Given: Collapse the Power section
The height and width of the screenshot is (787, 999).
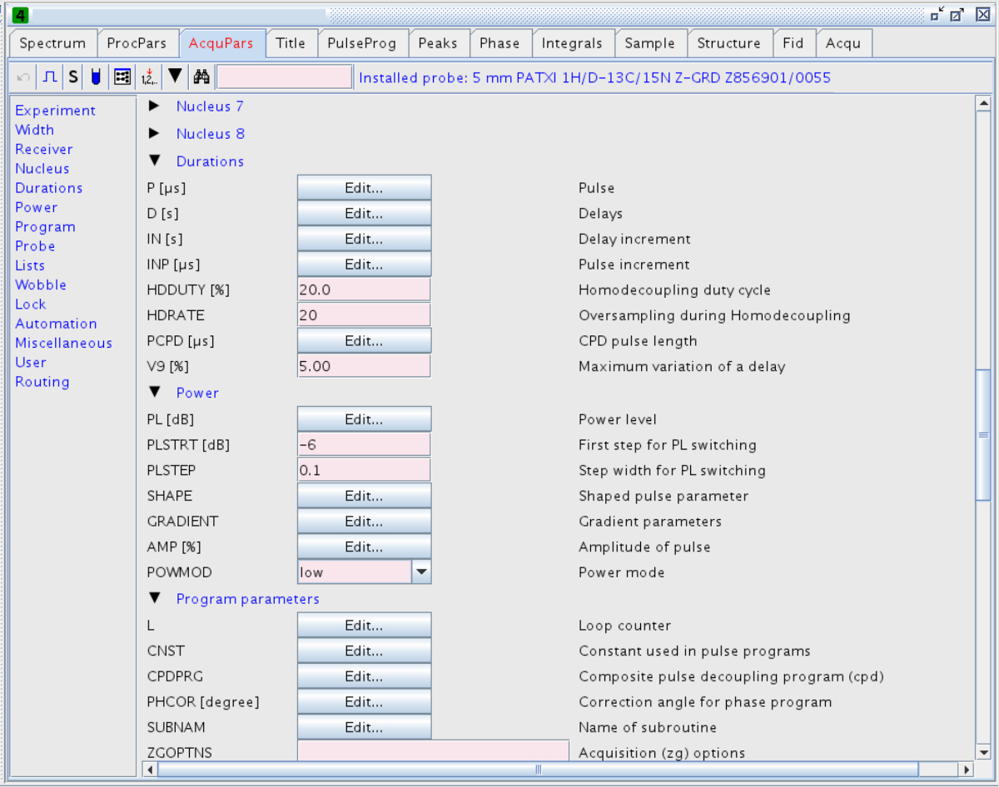Looking at the screenshot, I should (154, 393).
